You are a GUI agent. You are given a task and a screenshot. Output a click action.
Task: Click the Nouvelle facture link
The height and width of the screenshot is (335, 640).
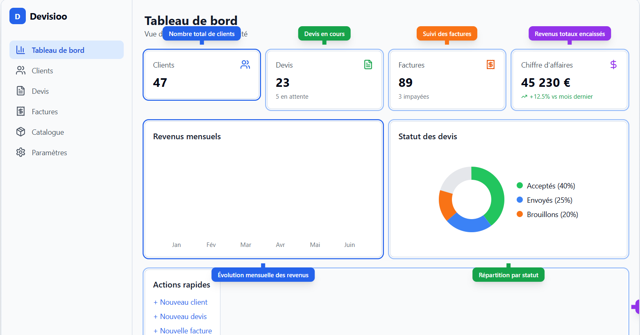[183, 330]
